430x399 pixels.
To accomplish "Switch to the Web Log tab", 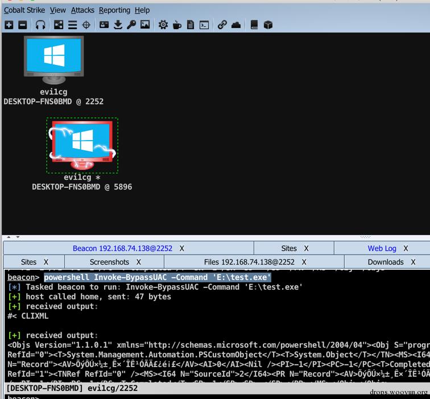I will tap(382, 248).
